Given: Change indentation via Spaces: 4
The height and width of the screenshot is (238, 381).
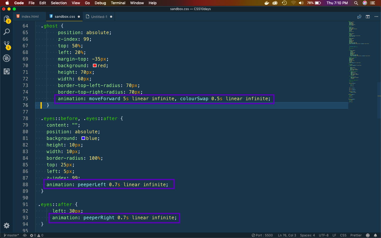Looking at the screenshot, I should (x=307, y=235).
